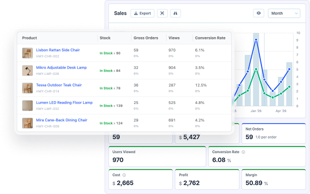Click the info icon beside Cost

pos(124,175)
